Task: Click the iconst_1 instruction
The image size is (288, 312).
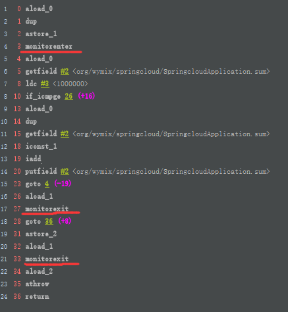Action: 41,146
